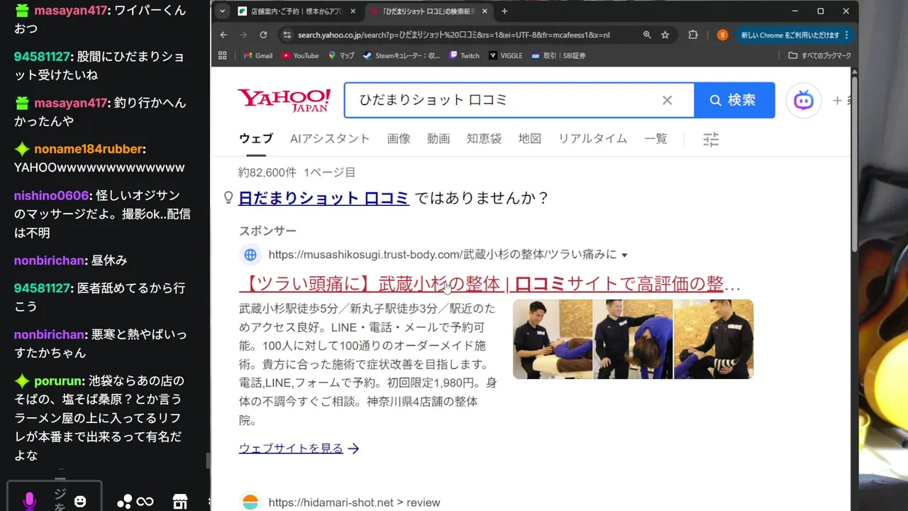This screenshot has height=511, width=908.
Task: Open the Twitch bookmark
Action: pos(465,55)
